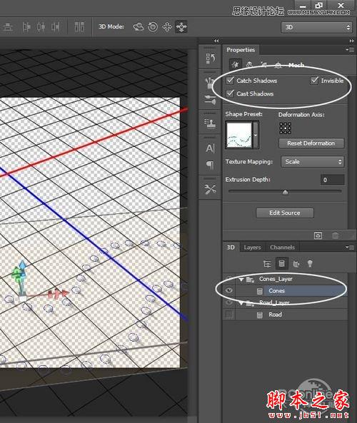This screenshot has height=423, width=357.
Task: Toggle visibility of Cones_Layer group
Action: click(229, 279)
